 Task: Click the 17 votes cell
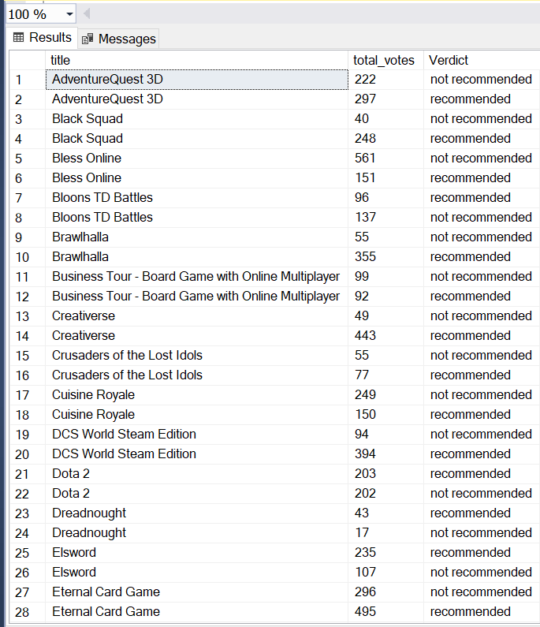(385, 533)
